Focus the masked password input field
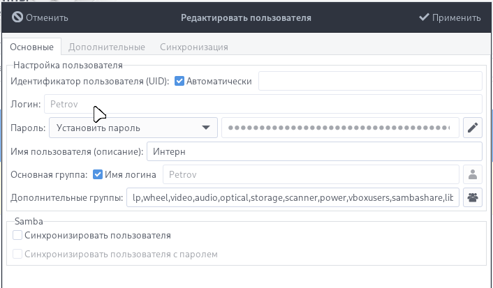493x288 pixels. (340, 128)
